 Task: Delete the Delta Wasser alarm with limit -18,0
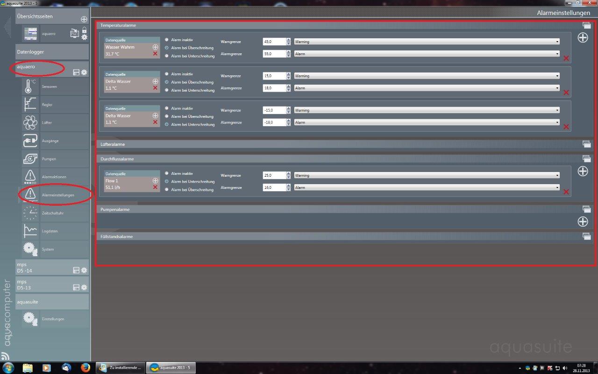click(566, 127)
